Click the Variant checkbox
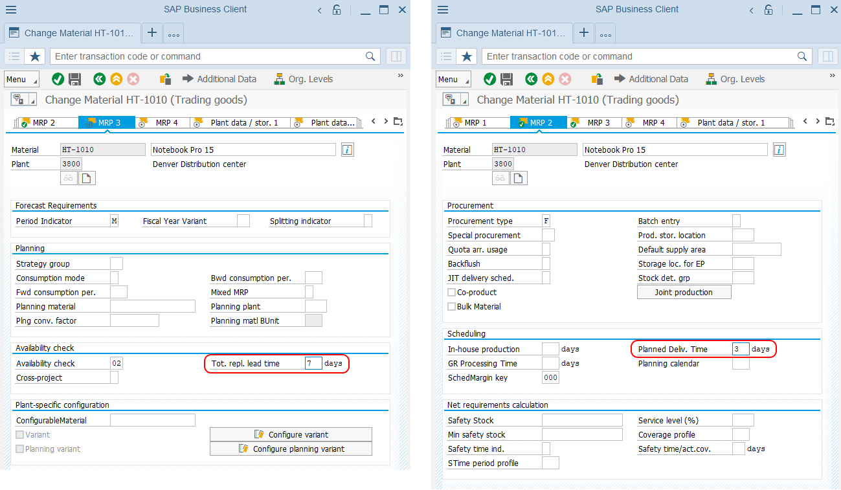Viewport: 841px width, 490px height. tap(20, 435)
